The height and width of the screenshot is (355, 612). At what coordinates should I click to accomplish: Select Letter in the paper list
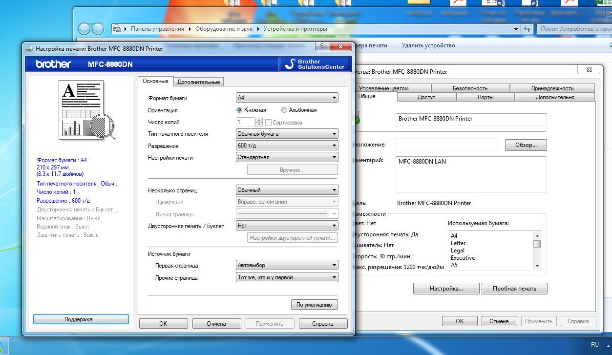(x=458, y=243)
